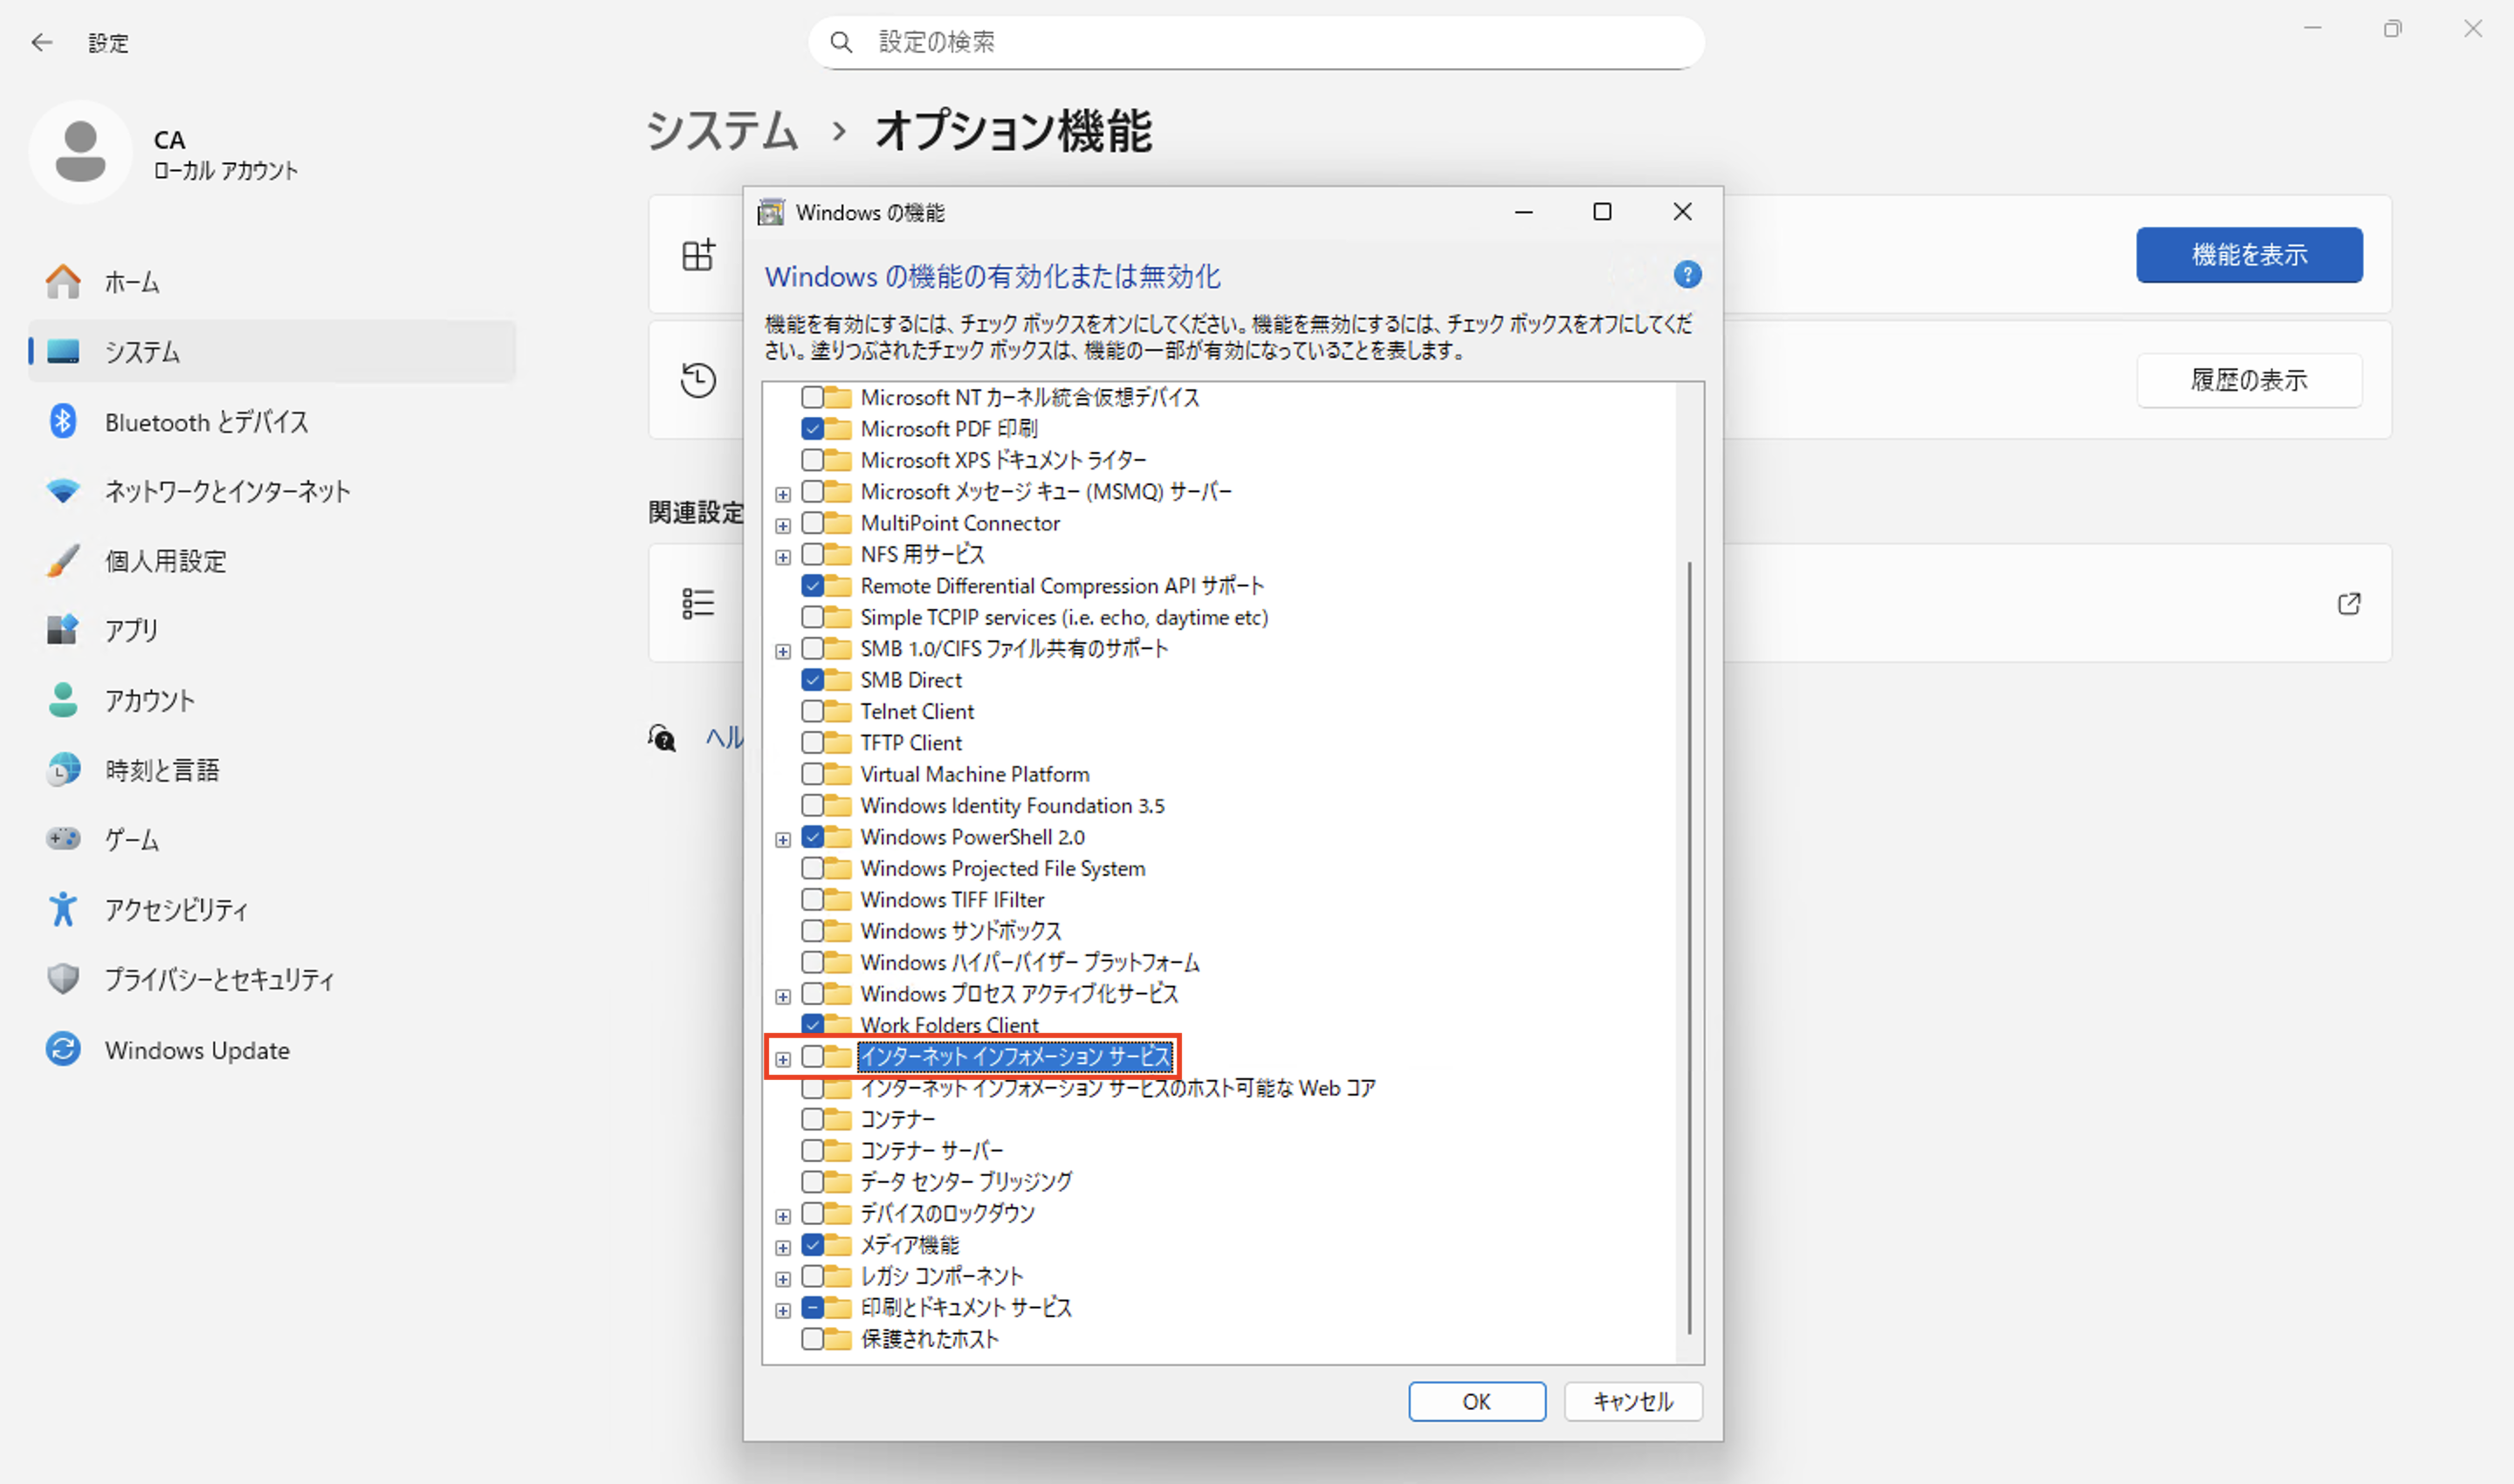The width and height of the screenshot is (2514, 1484).
Task: Open プライバシーとセキュリティ settings page
Action: click(272, 979)
